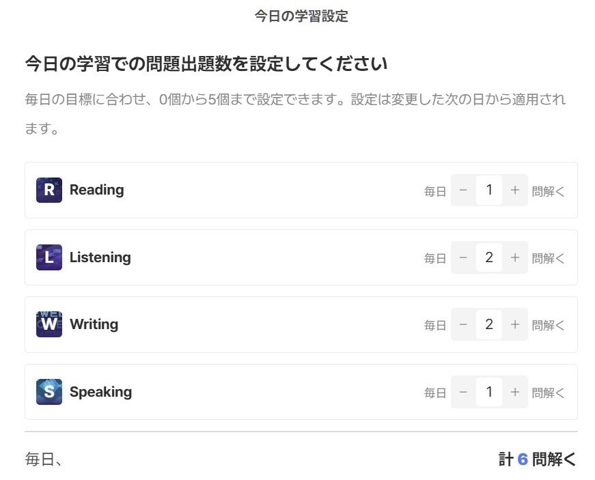Increase the Speaking question count with plus

(x=515, y=392)
